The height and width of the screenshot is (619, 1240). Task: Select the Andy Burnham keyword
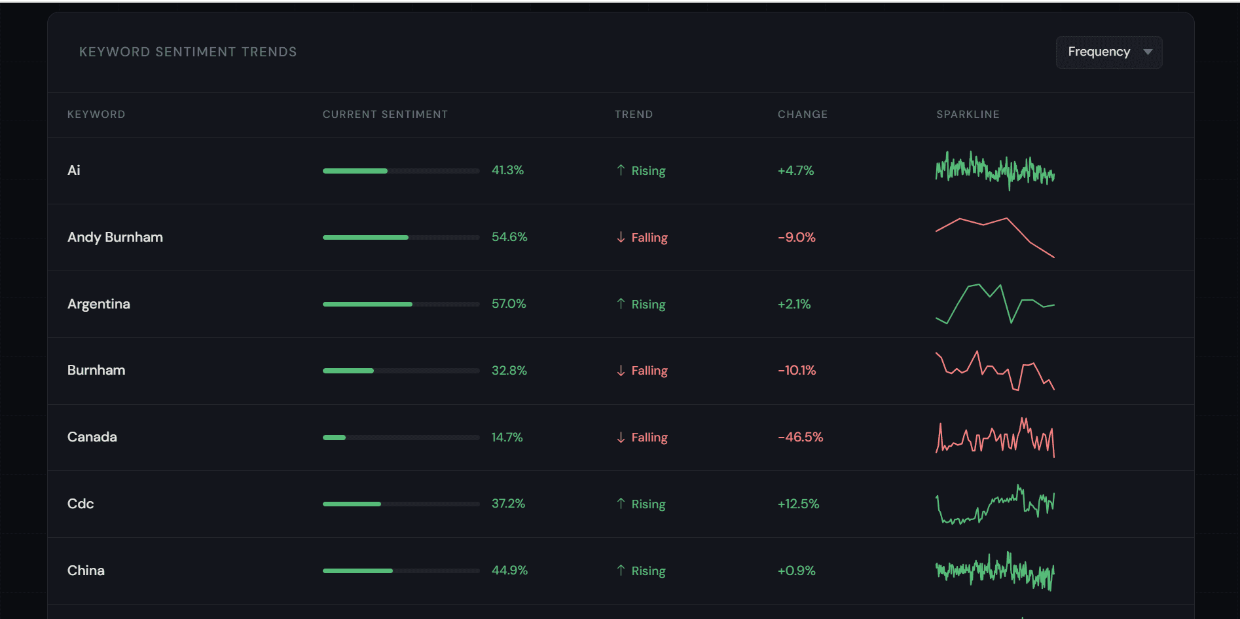115,237
